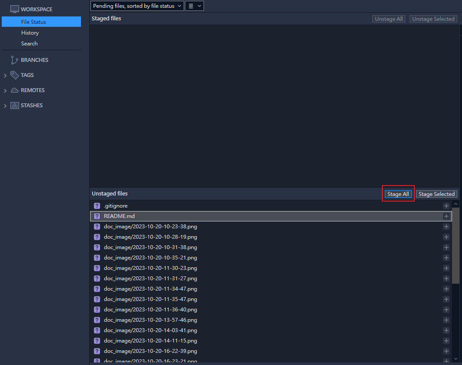The width and height of the screenshot is (462, 365).
Task: Expand the REMOTES section chevron
Action: click(x=5, y=91)
